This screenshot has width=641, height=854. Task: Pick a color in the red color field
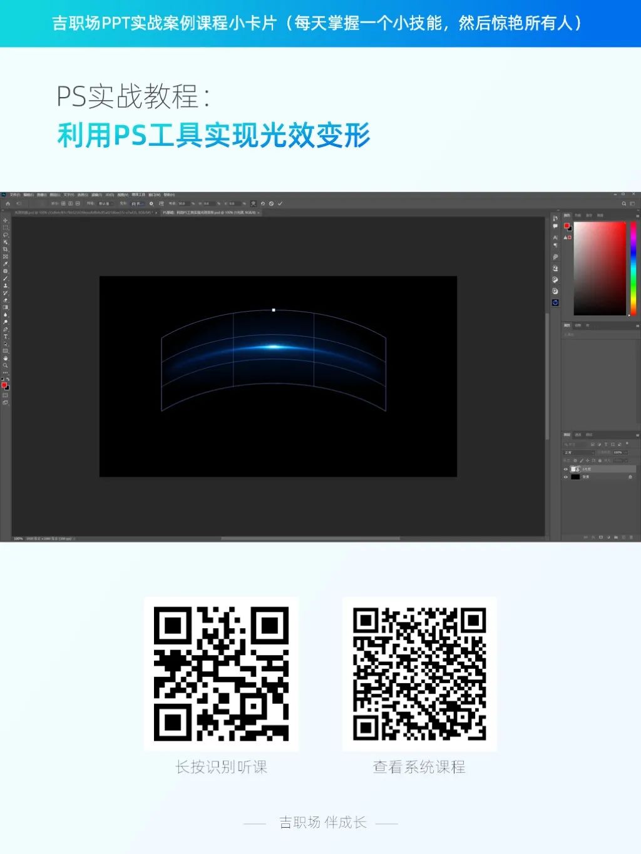[x=600, y=268]
